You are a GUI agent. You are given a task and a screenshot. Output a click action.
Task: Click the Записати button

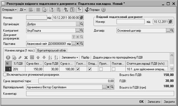pos(154,102)
